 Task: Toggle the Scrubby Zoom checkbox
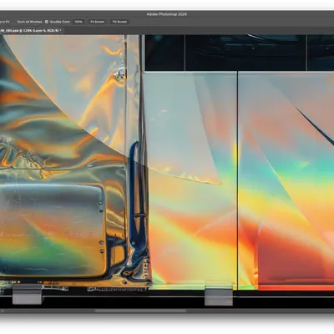[47, 22]
